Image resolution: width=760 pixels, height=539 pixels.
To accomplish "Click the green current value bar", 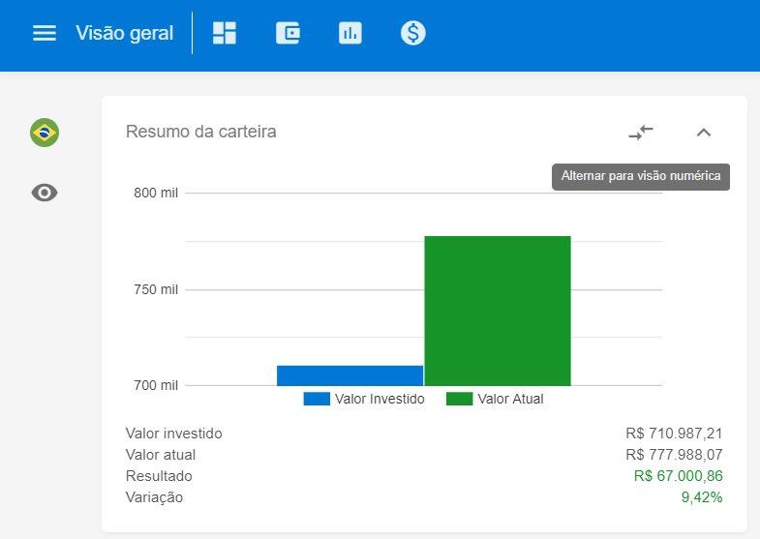I will (x=498, y=310).
